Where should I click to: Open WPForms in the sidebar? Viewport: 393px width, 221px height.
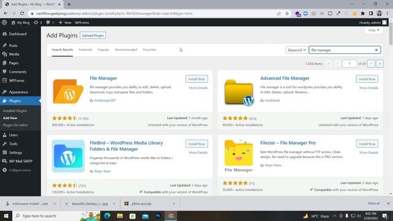click(x=17, y=80)
